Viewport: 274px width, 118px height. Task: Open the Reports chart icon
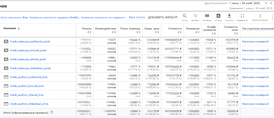point(218,16)
